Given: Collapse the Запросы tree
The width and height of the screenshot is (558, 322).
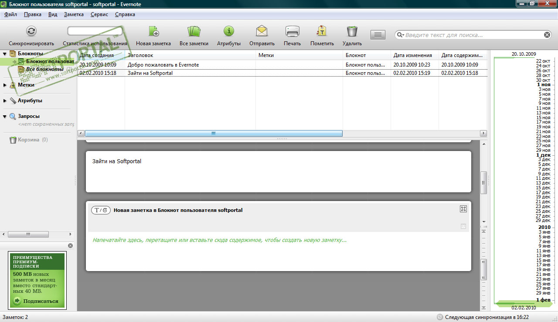Looking at the screenshot, I should click(x=5, y=116).
